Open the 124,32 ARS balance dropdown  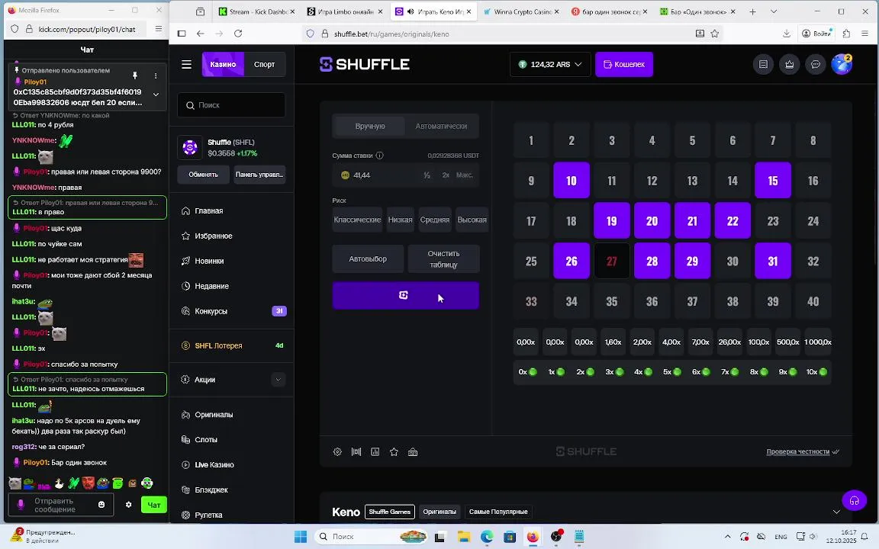[550, 64]
